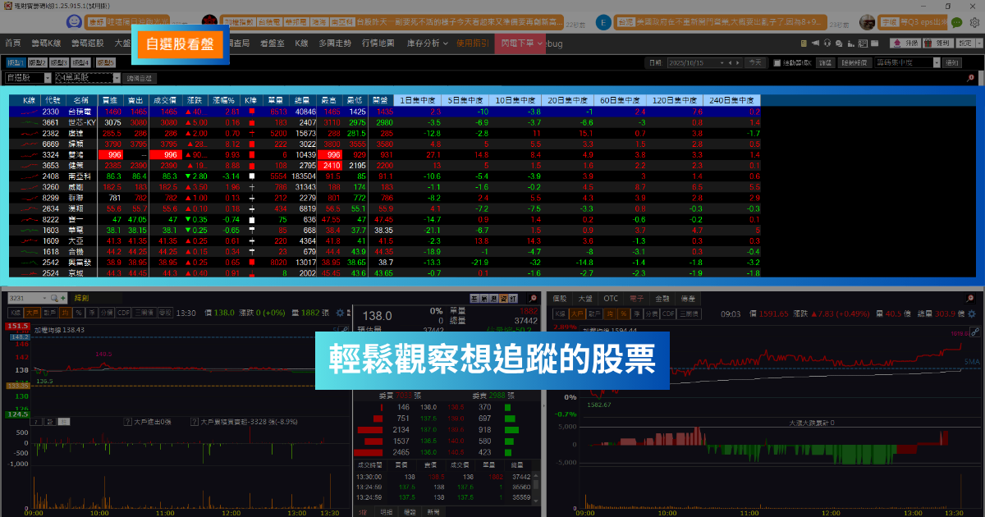Toggle the 連動同K checkbox

[x=777, y=62]
